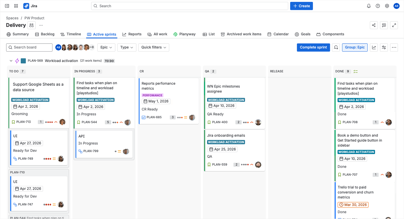Click the app switcher grid icon
404x219 pixels.
[x=16, y=6]
